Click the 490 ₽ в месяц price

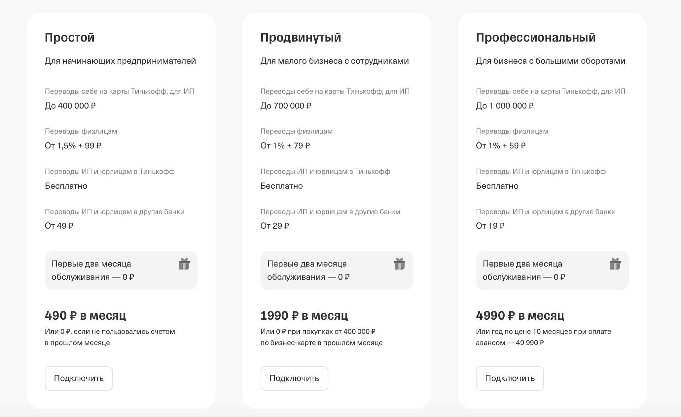[86, 316]
